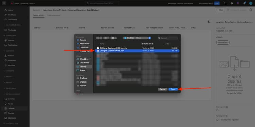This screenshot has height=127, width=255.
Task: Select Network in the file dialog sidebar
Action: pos(83,86)
